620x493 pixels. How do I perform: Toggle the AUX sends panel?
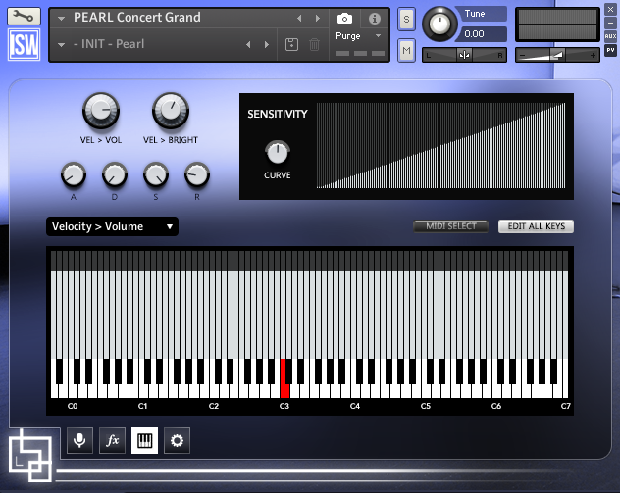[x=610, y=36]
